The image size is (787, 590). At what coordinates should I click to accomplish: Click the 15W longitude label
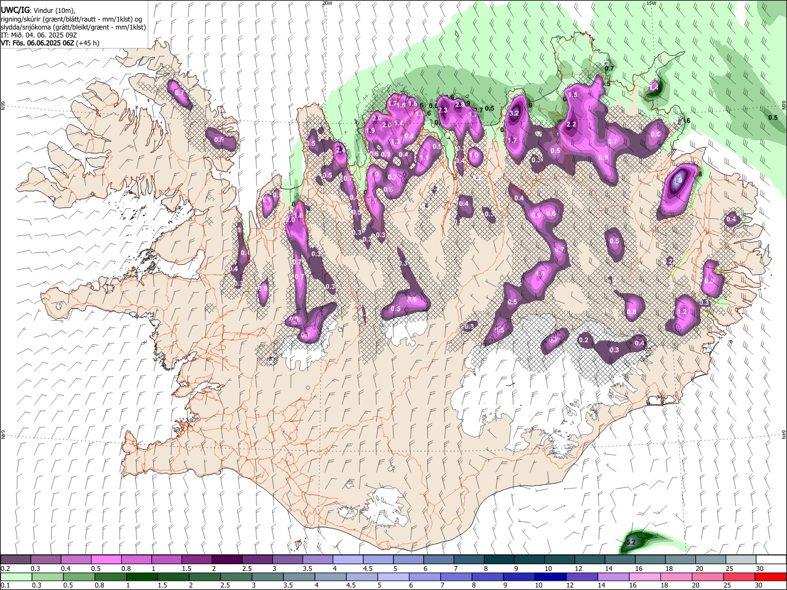(x=651, y=3)
